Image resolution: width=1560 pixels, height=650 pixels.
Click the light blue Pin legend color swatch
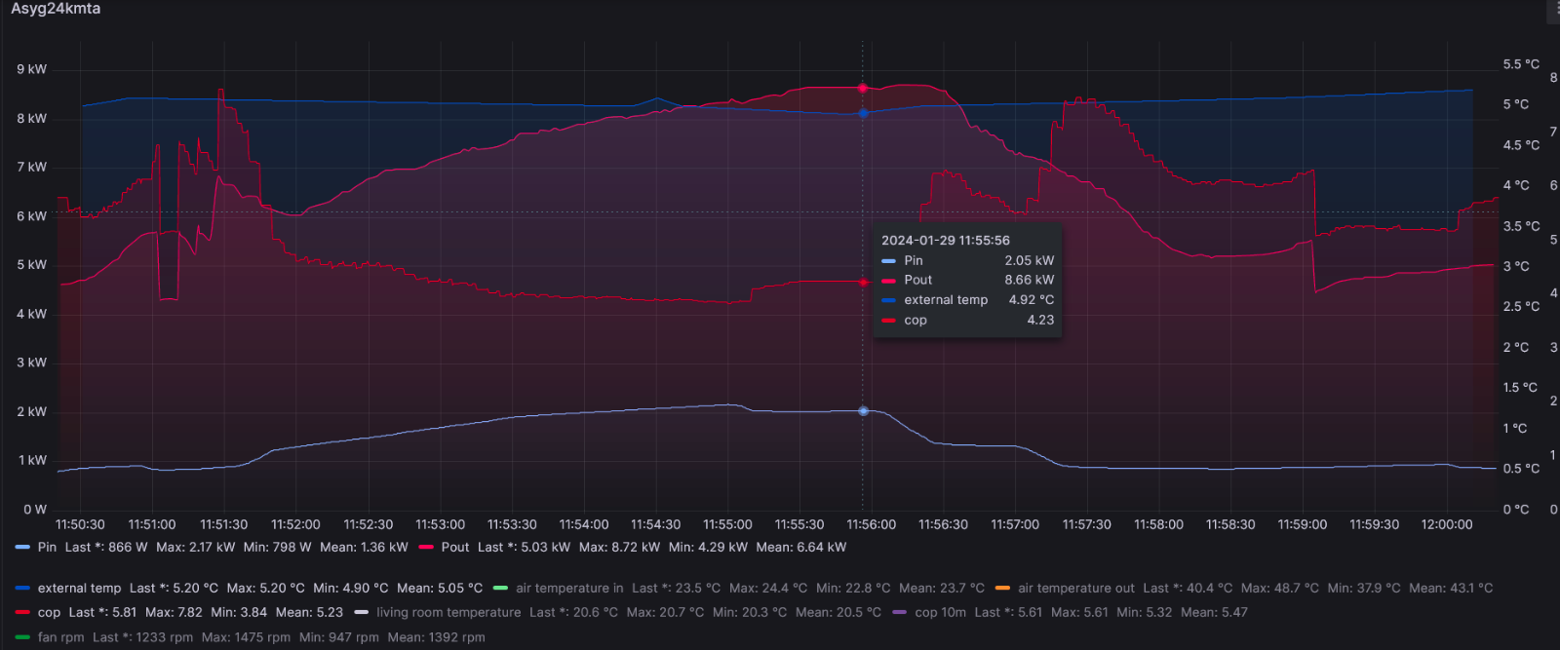[22, 548]
